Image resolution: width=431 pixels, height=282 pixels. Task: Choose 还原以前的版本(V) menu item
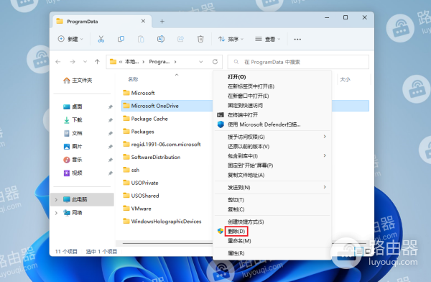(272, 146)
